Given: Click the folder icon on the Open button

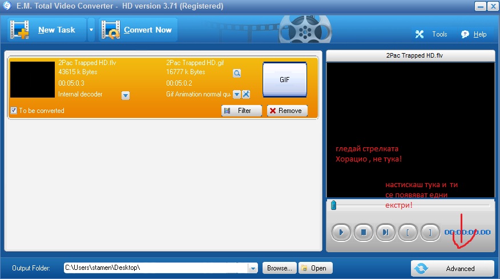Looking at the screenshot, I should point(305,269).
